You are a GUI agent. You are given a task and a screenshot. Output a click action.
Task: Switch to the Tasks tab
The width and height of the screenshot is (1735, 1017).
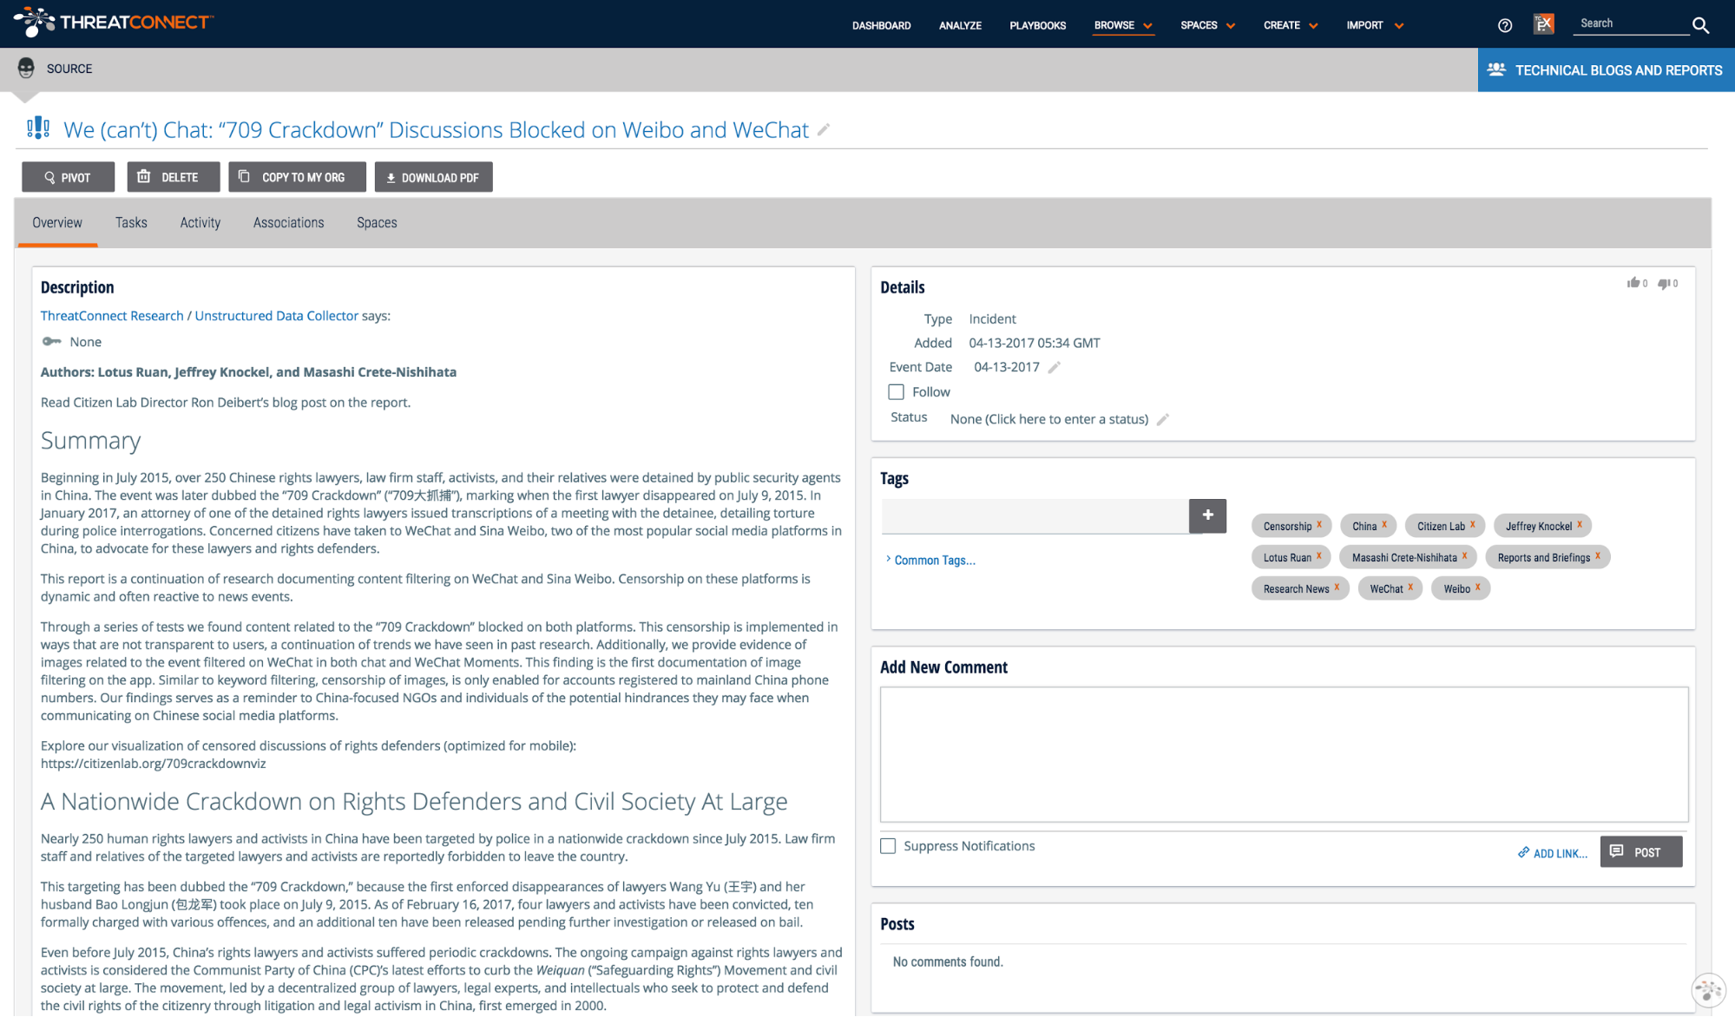(x=131, y=223)
